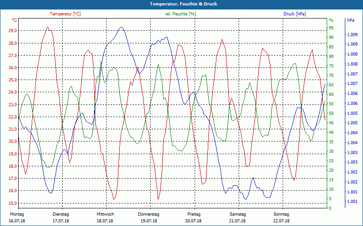Click the '75' humidity axis value
This screenshot has width=363, height=226.
click(331, 66)
